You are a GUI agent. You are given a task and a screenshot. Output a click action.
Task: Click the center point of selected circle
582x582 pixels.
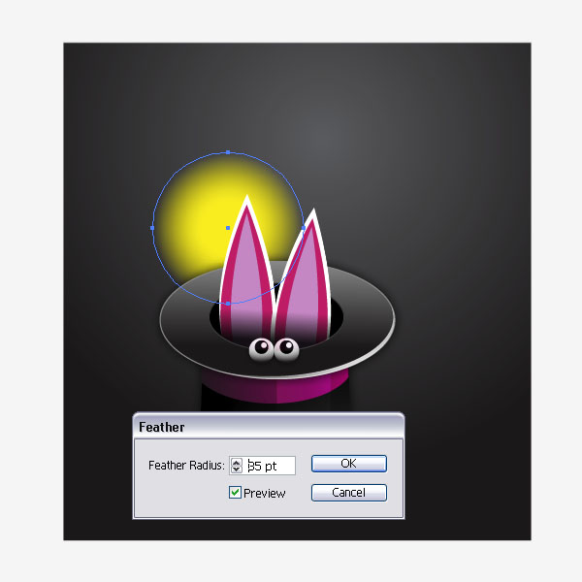coord(228,228)
